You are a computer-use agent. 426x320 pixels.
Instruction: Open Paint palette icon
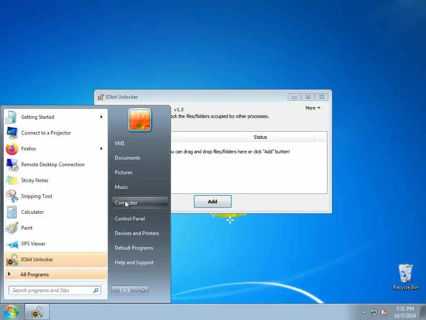pos(12,228)
